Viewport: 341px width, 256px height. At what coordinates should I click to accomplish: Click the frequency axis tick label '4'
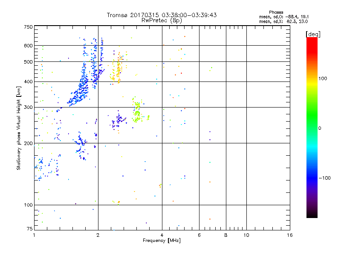162,235
